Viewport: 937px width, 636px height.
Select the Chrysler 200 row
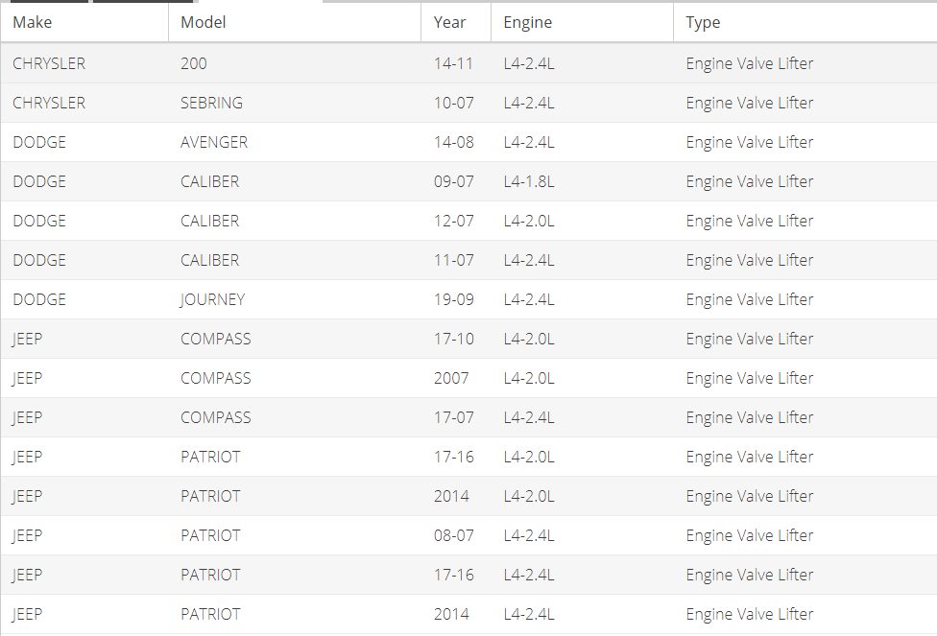coord(468,63)
